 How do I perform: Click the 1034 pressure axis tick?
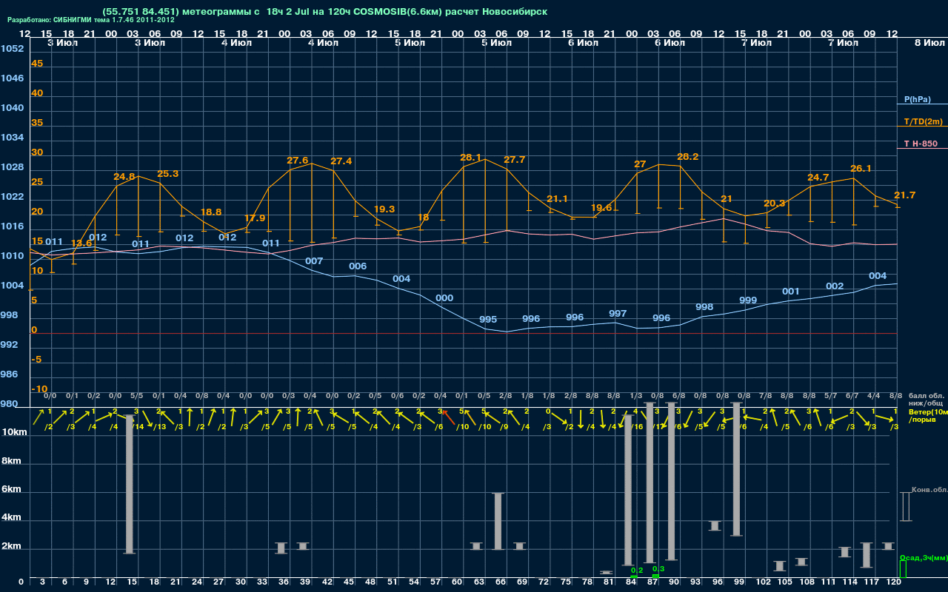tap(12, 137)
